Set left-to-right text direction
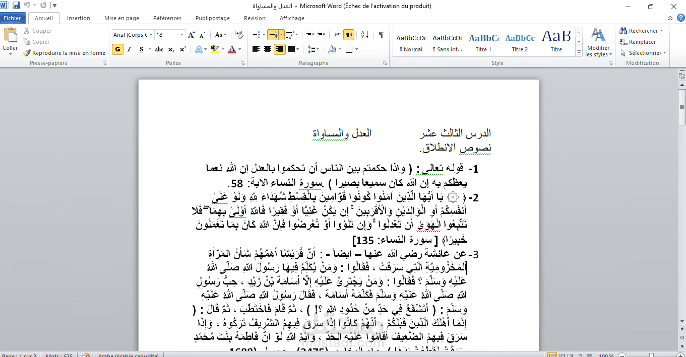Screen dimensions: 686x357 (x=338, y=35)
